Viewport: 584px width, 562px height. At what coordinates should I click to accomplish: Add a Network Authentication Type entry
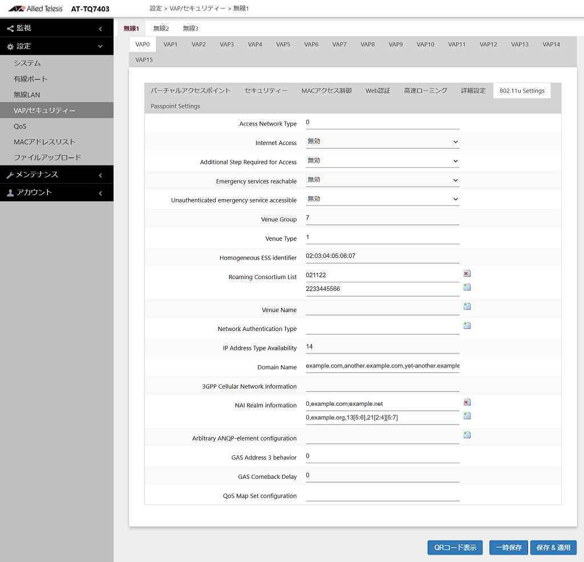point(467,325)
